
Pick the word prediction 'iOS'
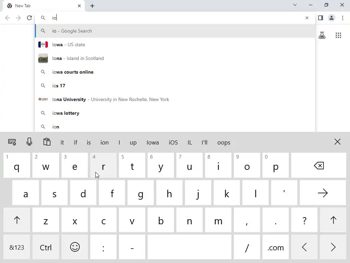coord(173,142)
